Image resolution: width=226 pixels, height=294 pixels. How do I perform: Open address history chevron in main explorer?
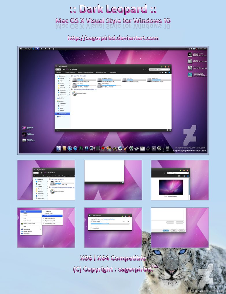point(143,69)
